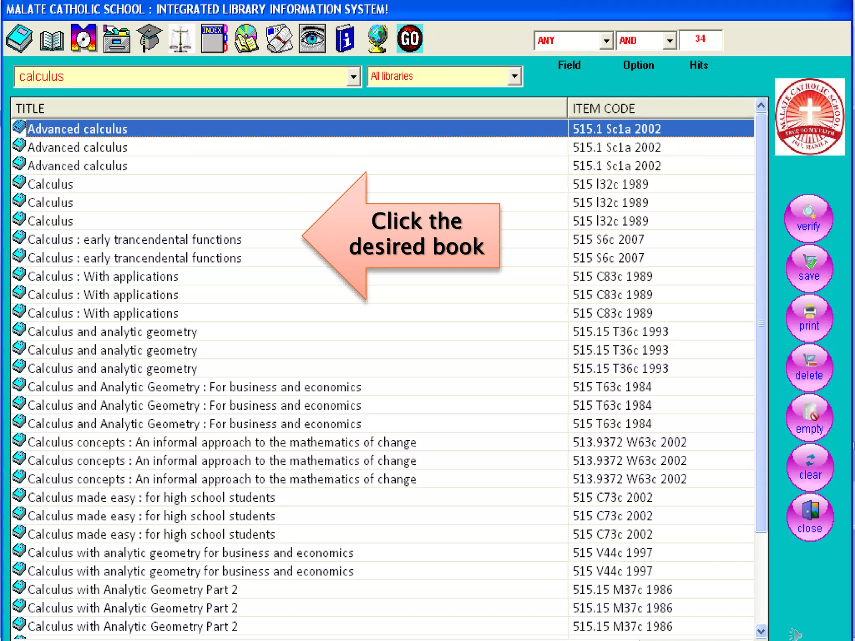The image size is (855, 641).
Task: Click the graduation cap icon
Action: [x=149, y=38]
